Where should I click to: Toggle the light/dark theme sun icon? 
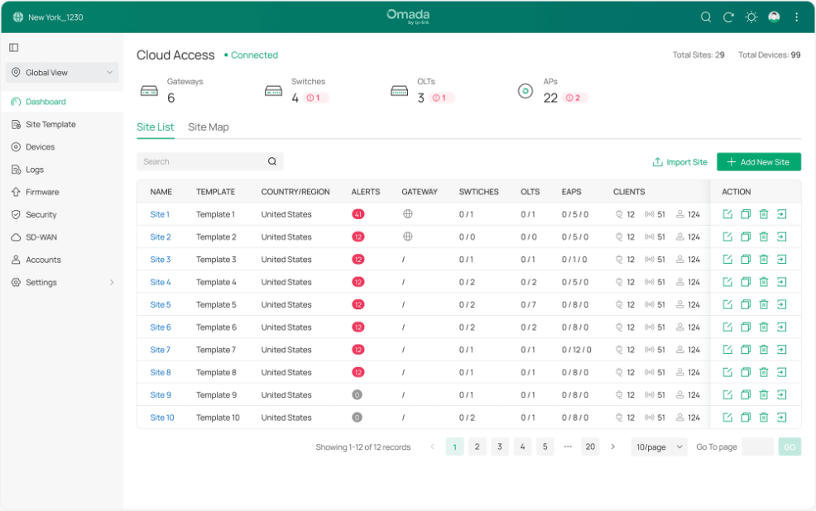[x=751, y=17]
